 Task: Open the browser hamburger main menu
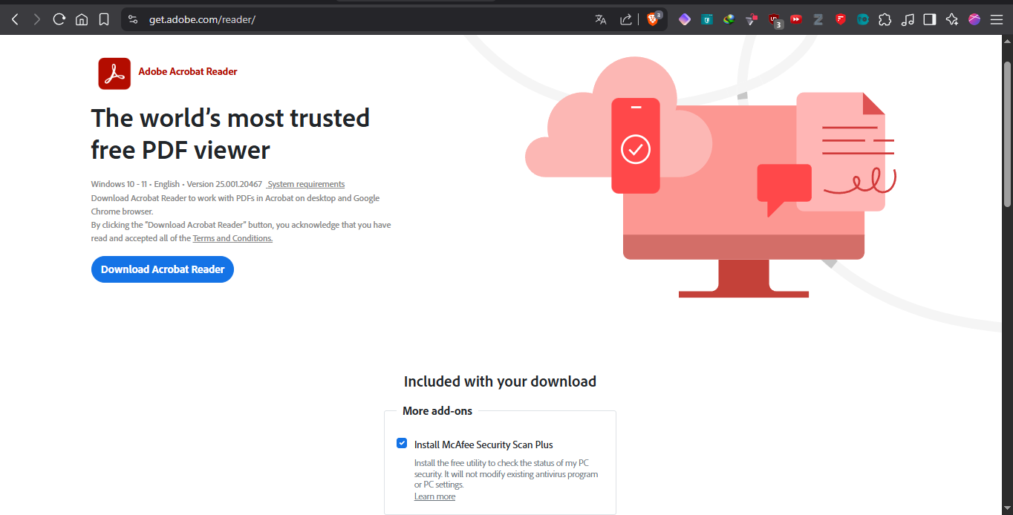[997, 19]
